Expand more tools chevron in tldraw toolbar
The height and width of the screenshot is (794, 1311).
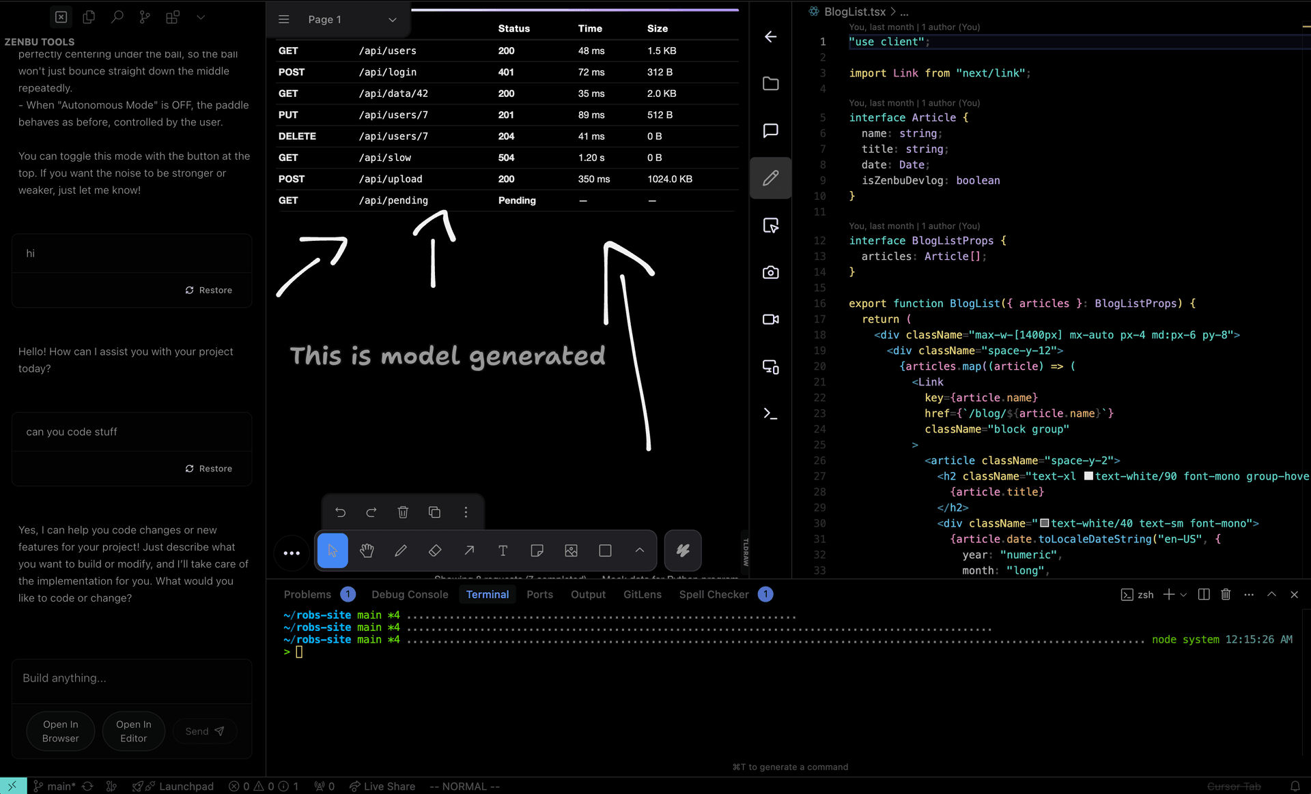(x=640, y=550)
